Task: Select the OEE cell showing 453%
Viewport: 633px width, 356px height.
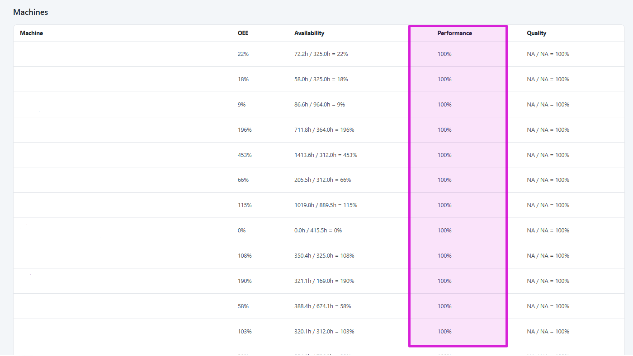Action: pos(245,155)
